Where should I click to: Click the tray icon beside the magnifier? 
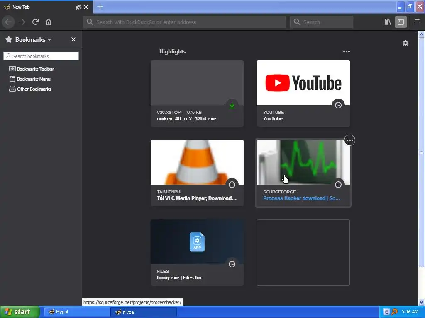click(387, 312)
